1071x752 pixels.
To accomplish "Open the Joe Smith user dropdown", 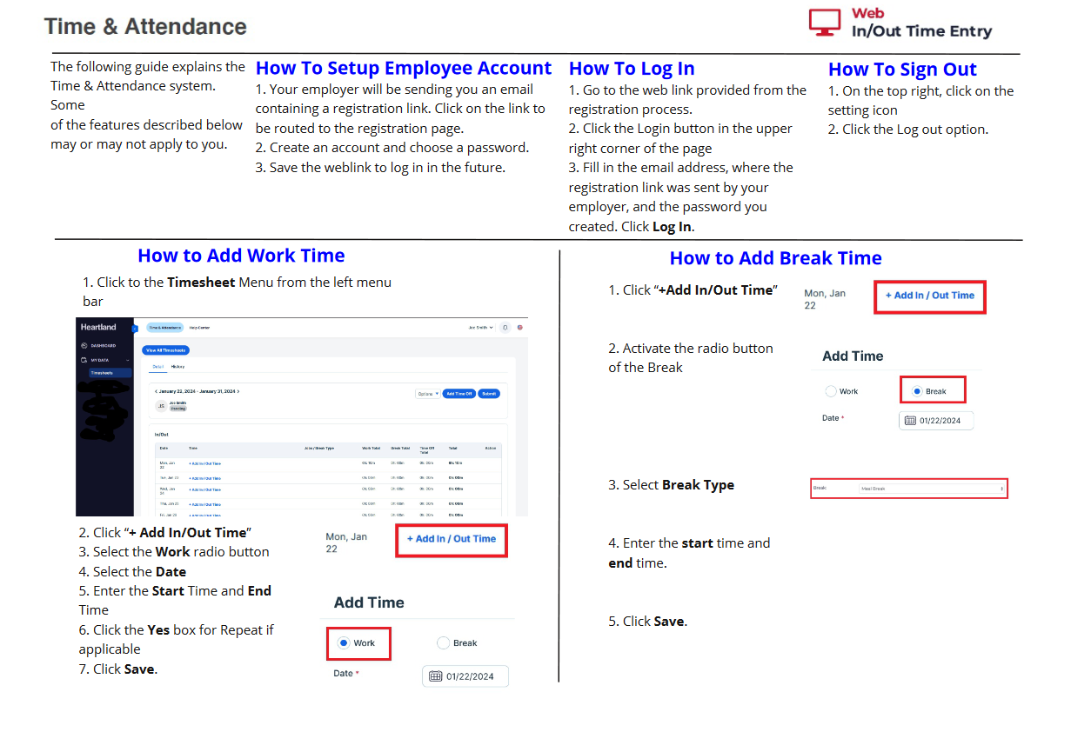I will point(480,328).
